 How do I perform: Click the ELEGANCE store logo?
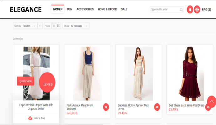click(26, 10)
